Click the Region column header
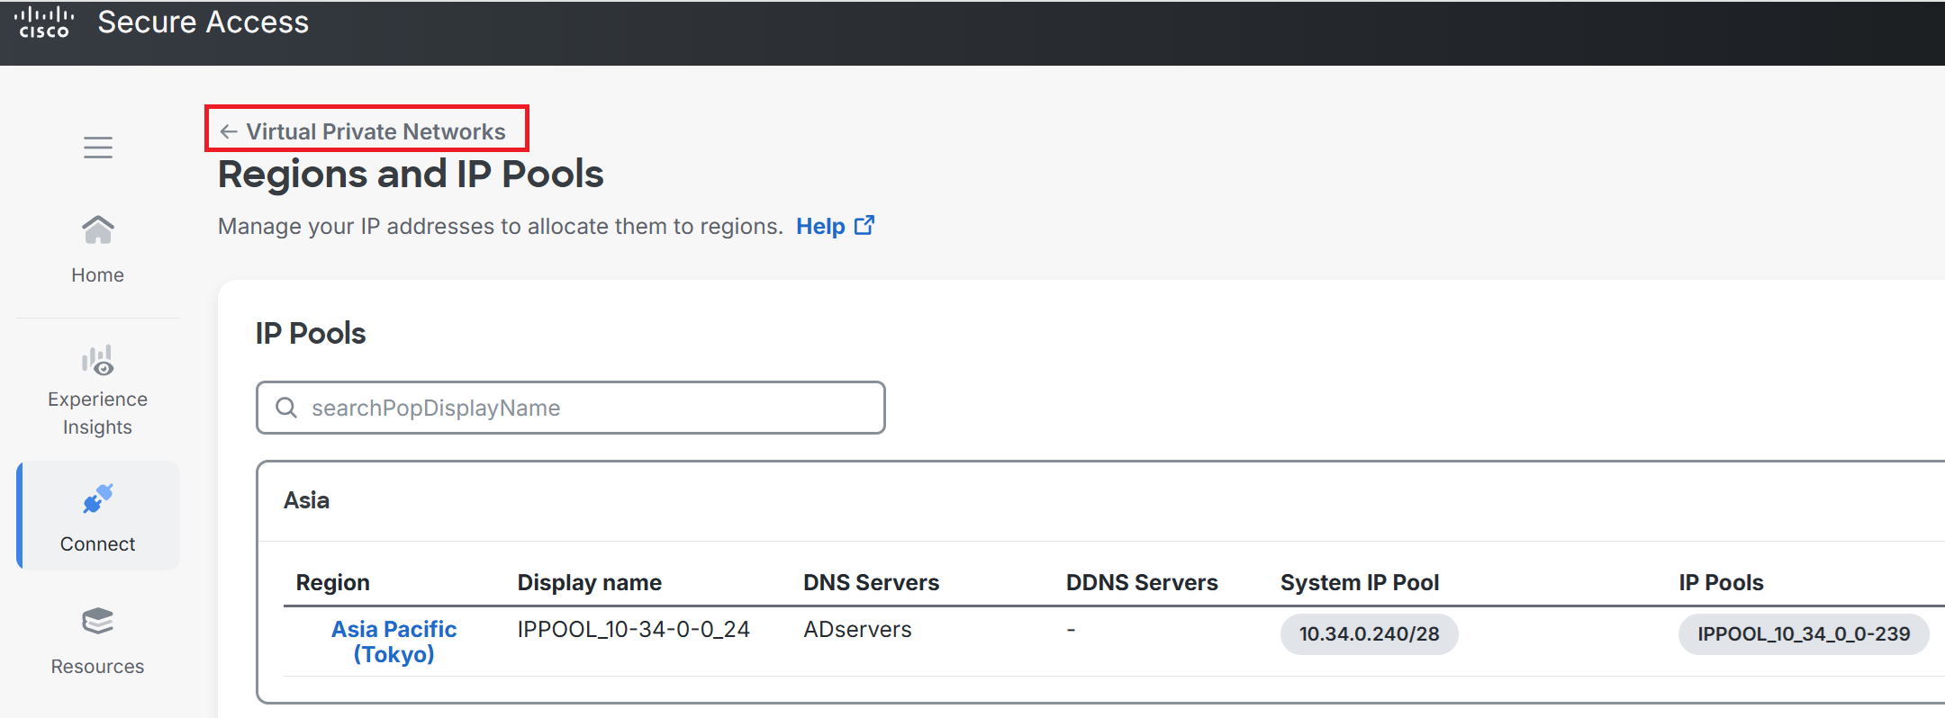 [333, 582]
